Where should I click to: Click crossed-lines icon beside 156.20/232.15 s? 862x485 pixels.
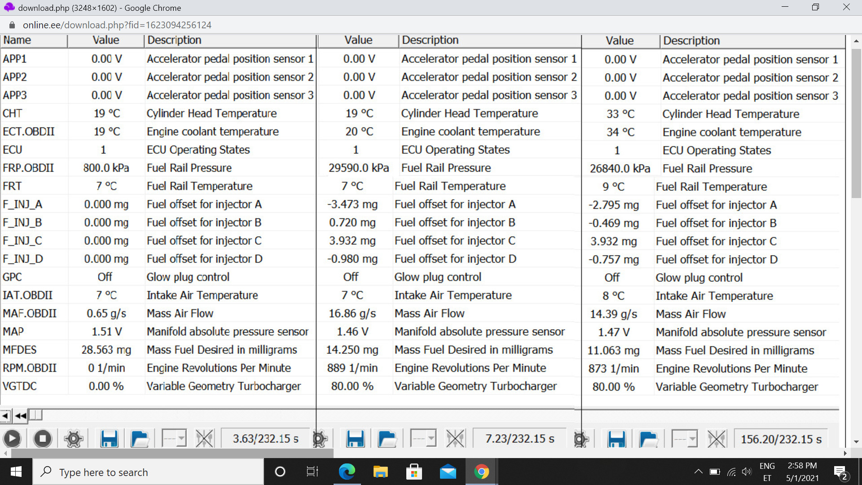(x=717, y=439)
